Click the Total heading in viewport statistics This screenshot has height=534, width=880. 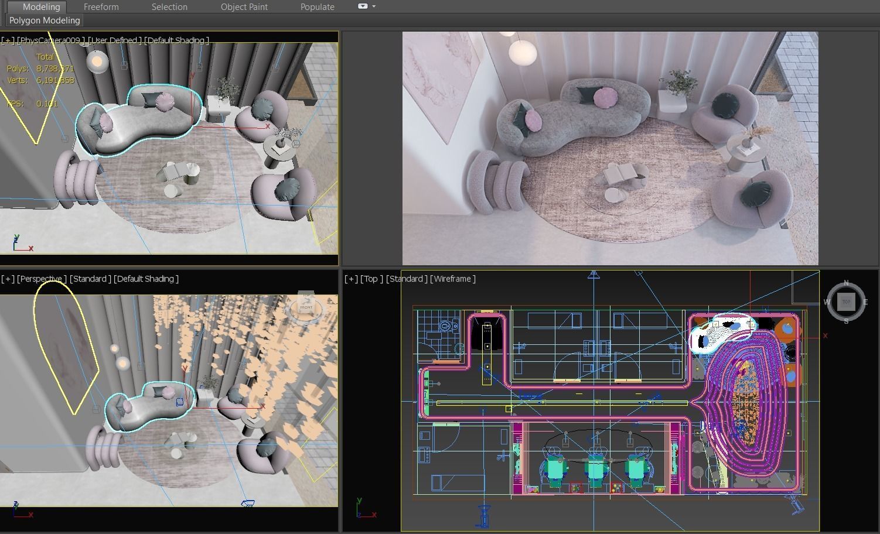[x=45, y=57]
